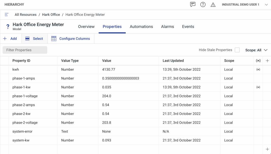Sort by Value Type column header
Screen dimensions: 271x154
point(70,61)
